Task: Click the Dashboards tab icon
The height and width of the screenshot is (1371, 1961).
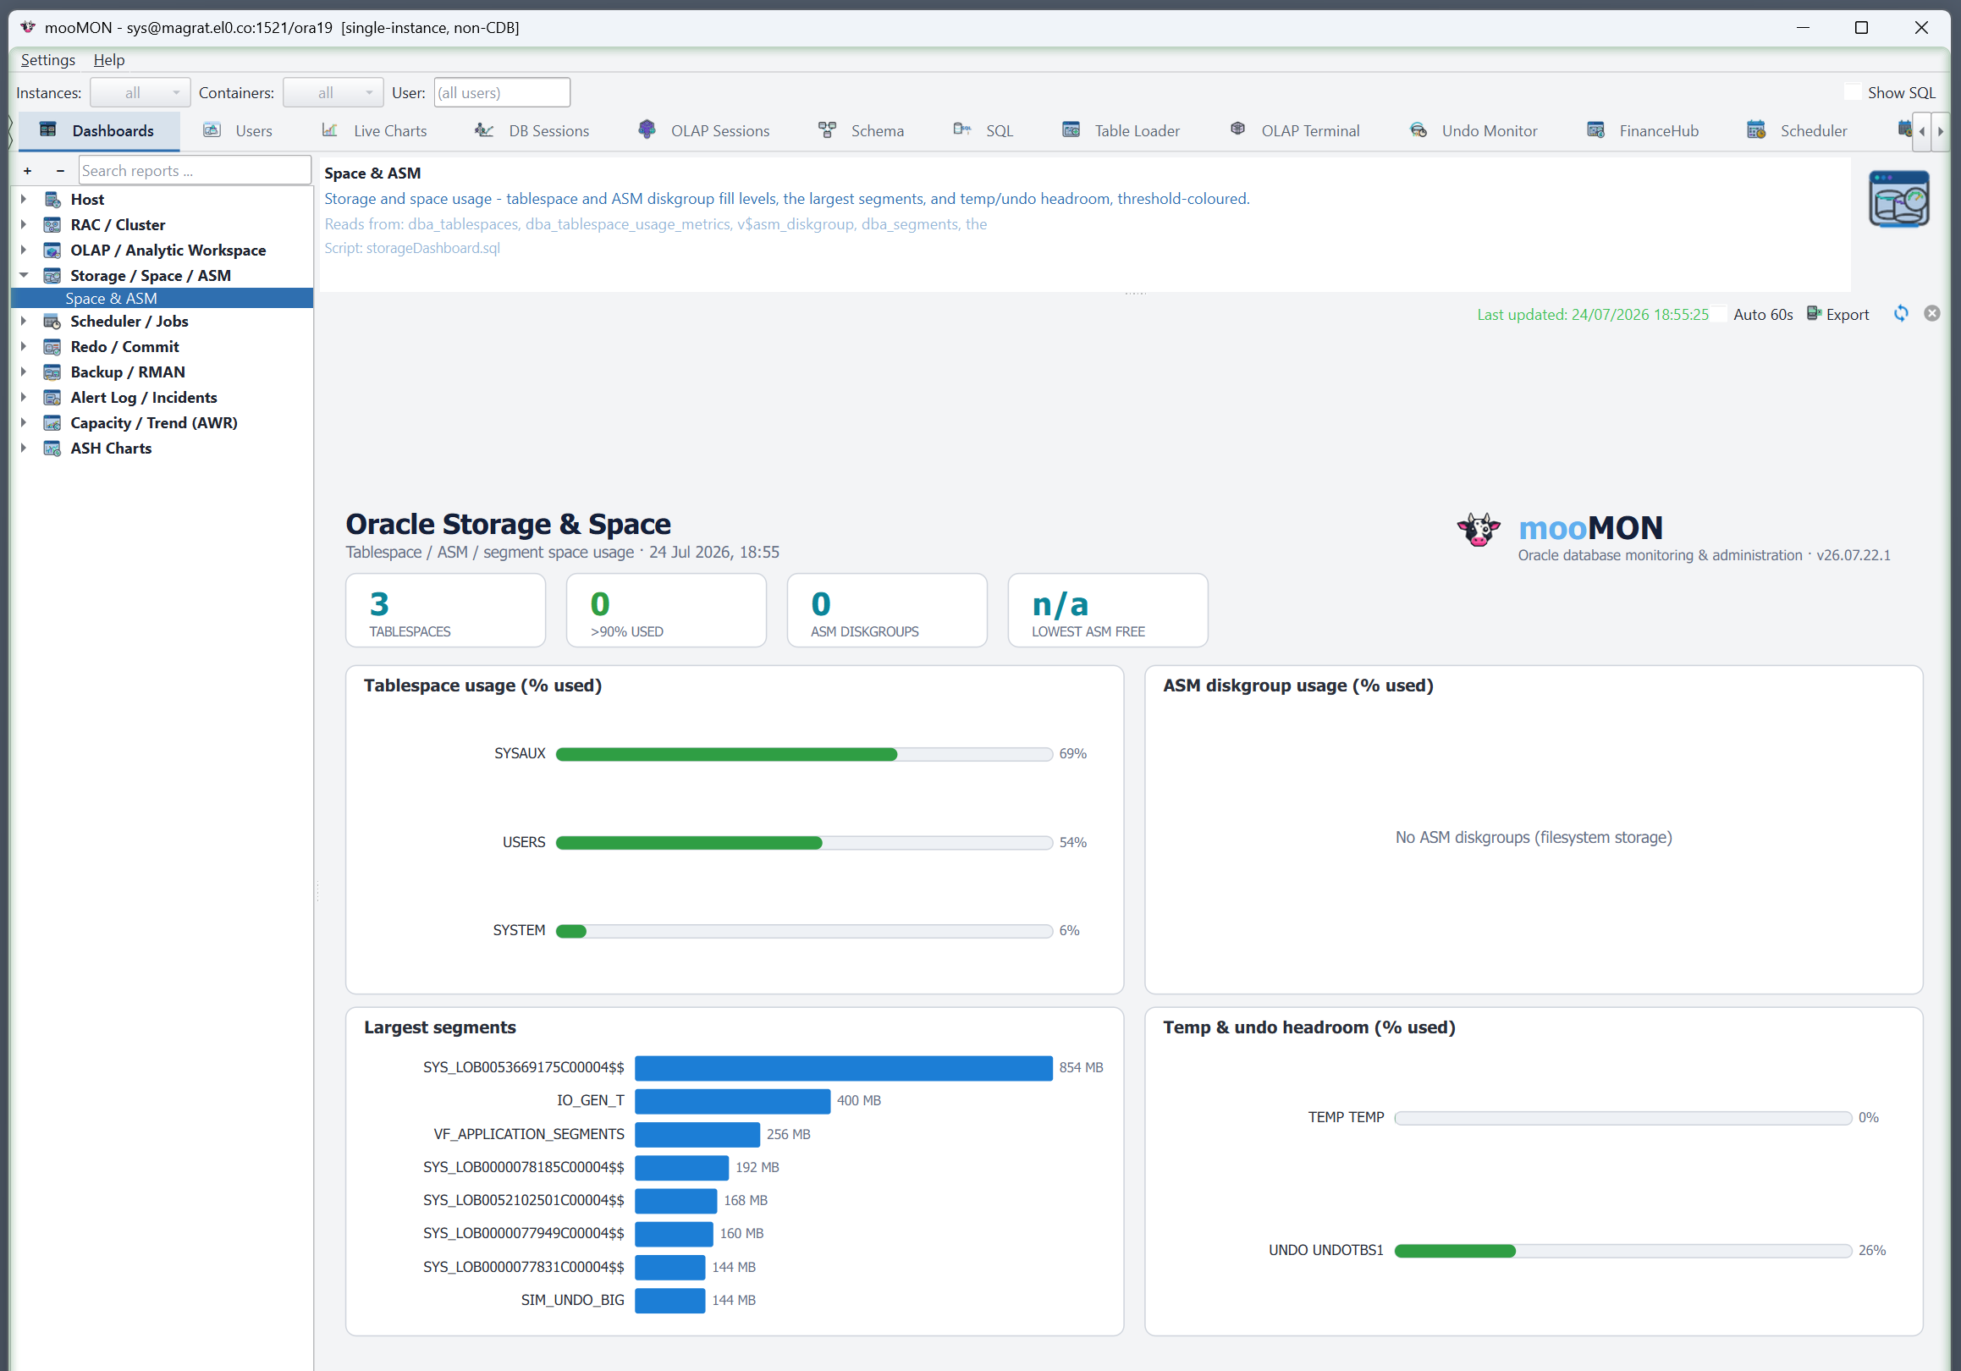Action: tap(48, 129)
